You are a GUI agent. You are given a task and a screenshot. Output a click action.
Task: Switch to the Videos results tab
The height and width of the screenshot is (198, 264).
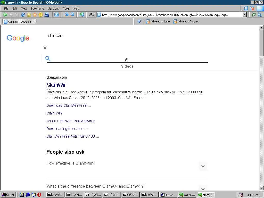[127, 66]
